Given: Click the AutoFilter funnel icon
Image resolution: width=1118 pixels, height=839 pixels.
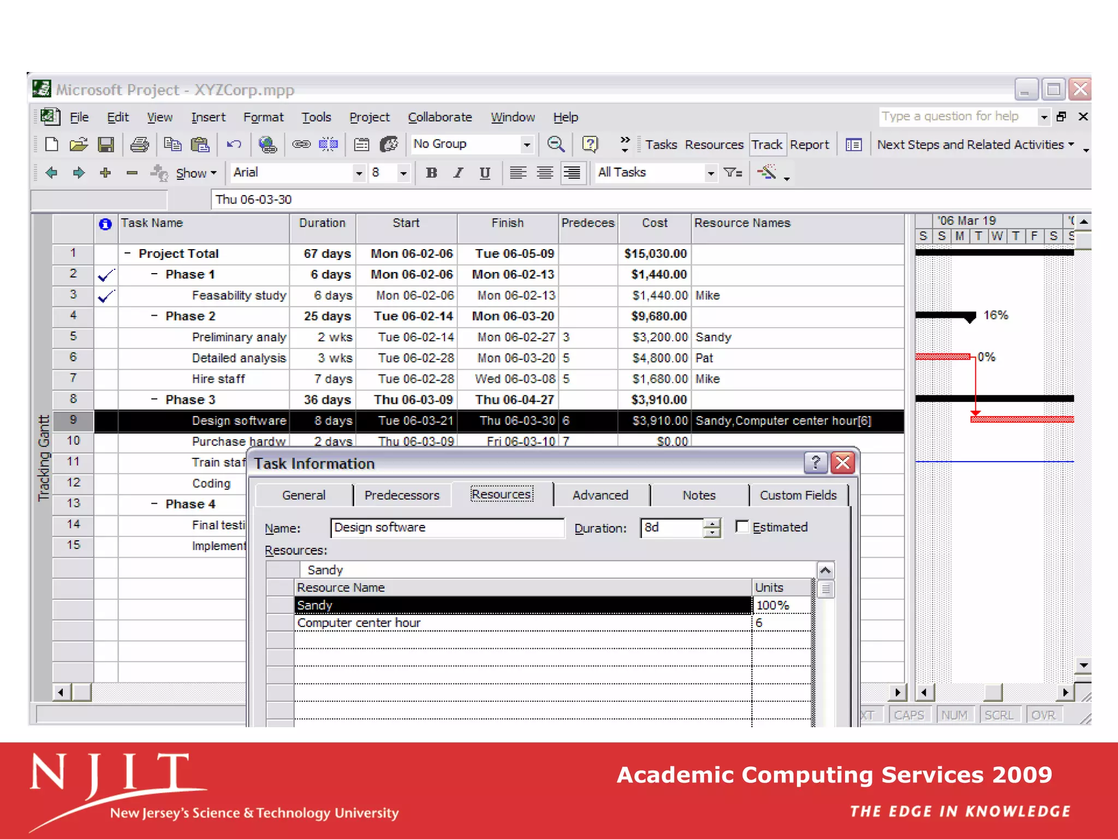Looking at the screenshot, I should click(733, 173).
